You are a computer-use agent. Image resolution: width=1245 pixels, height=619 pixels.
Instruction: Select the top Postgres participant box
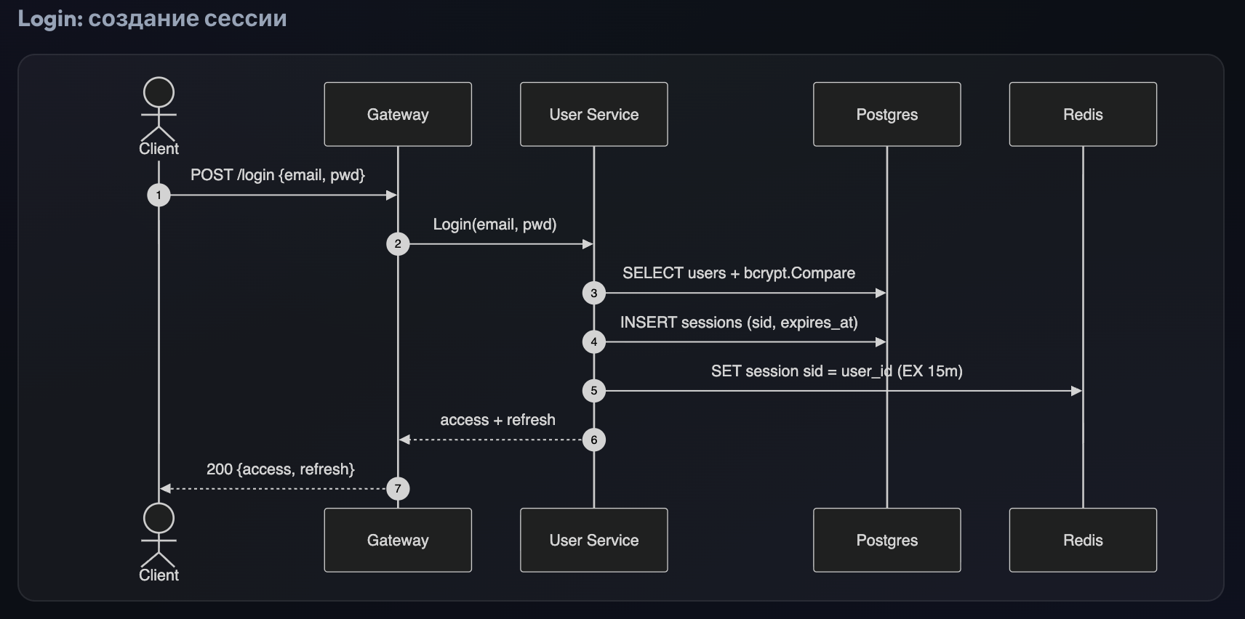[887, 114]
